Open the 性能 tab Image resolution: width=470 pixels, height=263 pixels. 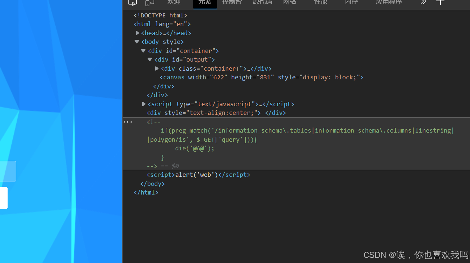point(321,2)
